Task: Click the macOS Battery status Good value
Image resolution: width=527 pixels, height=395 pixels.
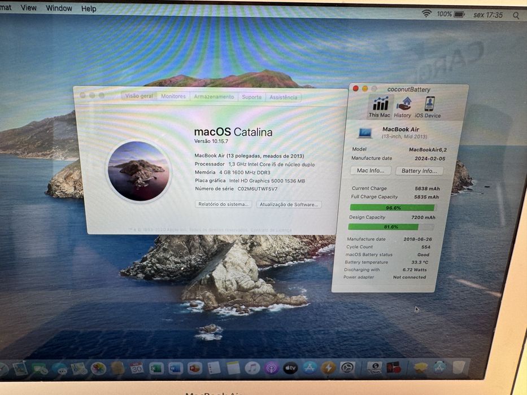Action: pyautogui.click(x=423, y=254)
